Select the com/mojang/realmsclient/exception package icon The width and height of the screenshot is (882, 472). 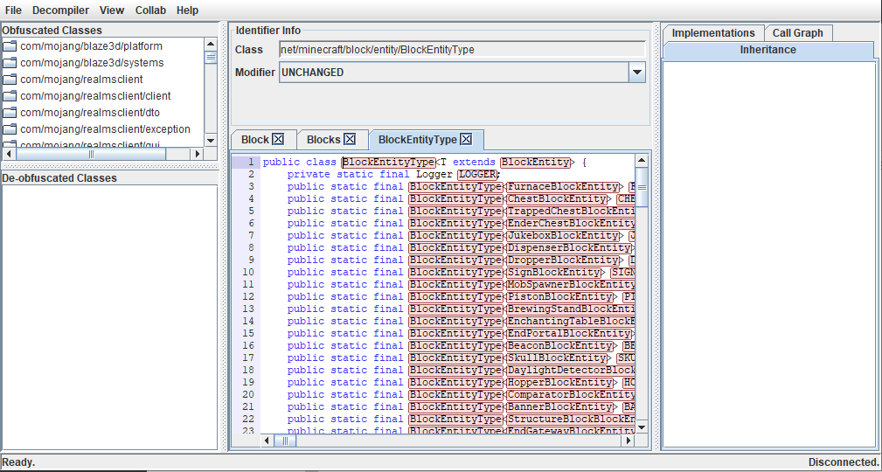click(x=10, y=129)
